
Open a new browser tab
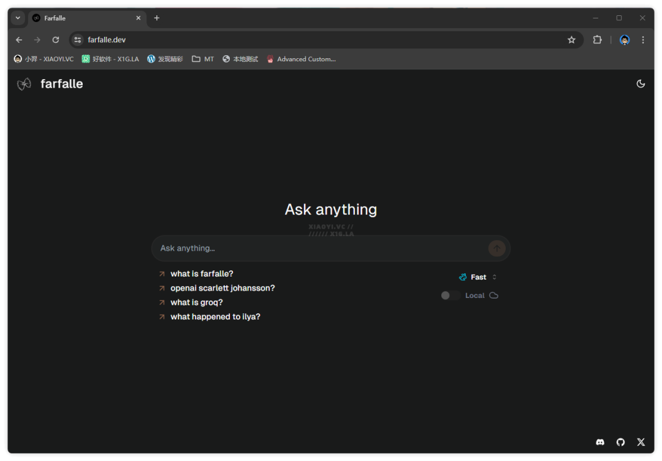tap(156, 18)
